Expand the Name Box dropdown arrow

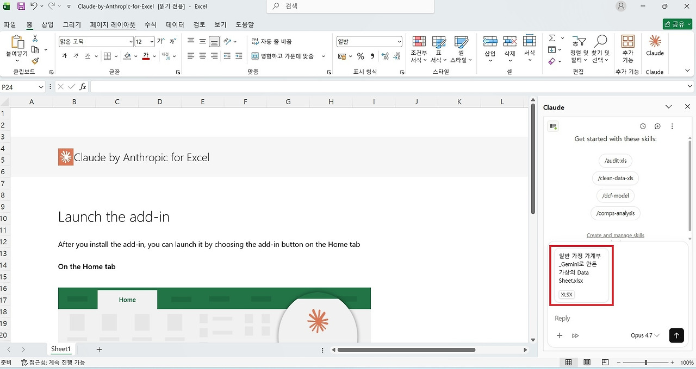coord(41,87)
